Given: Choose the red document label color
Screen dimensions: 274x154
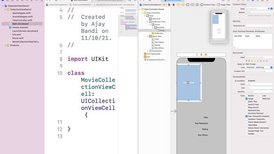Looking at the screenshot, I should 249,61.
